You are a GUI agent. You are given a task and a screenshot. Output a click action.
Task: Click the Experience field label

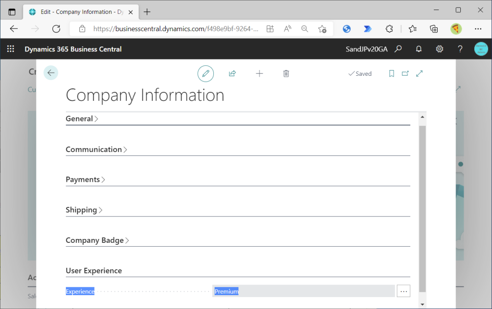(x=80, y=291)
